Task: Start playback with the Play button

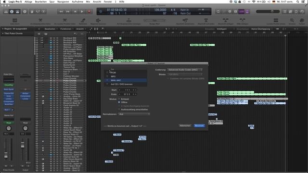Action: point(82,12)
